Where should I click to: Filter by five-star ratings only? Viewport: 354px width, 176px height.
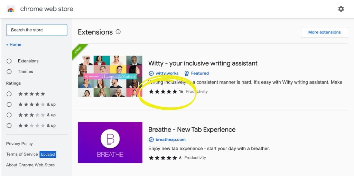(9, 94)
